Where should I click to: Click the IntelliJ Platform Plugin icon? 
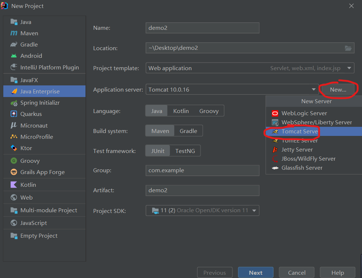(x=14, y=67)
